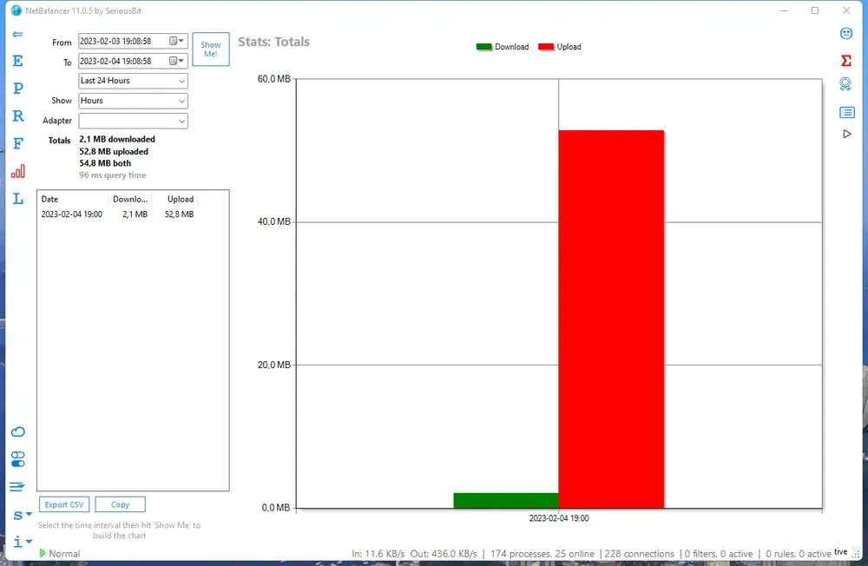This screenshot has height=566, width=868.
Task: Click '228 connections' in status bar
Action: pos(640,554)
